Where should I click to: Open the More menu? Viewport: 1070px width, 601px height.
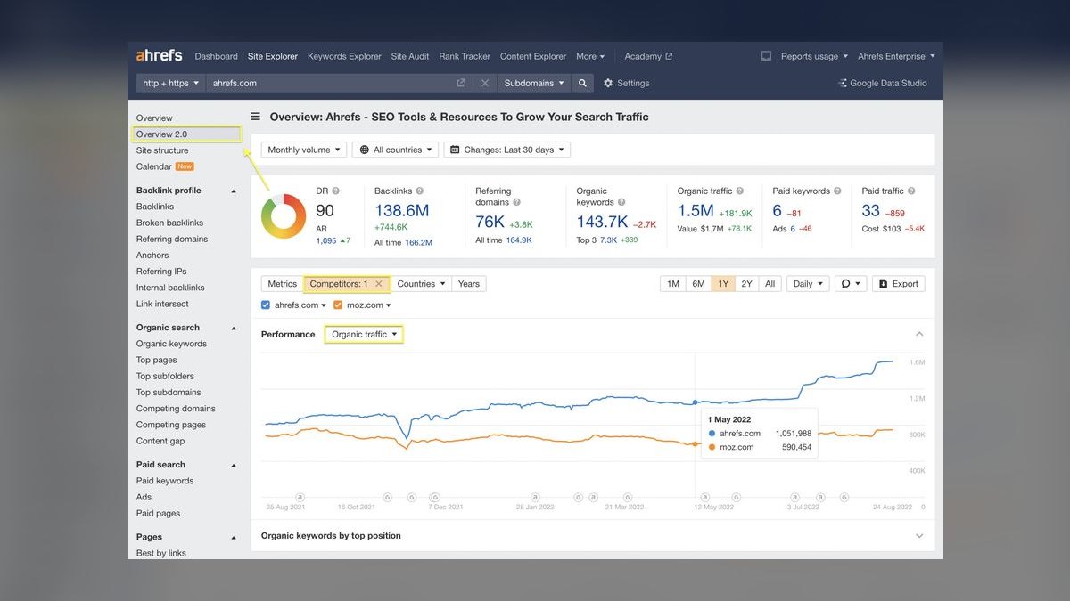[x=590, y=56]
